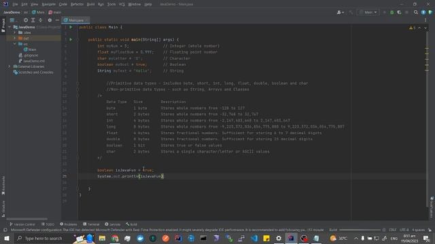The width and height of the screenshot is (435, 244).
Task: Open Project panel gear options
Action: tap(50, 20)
